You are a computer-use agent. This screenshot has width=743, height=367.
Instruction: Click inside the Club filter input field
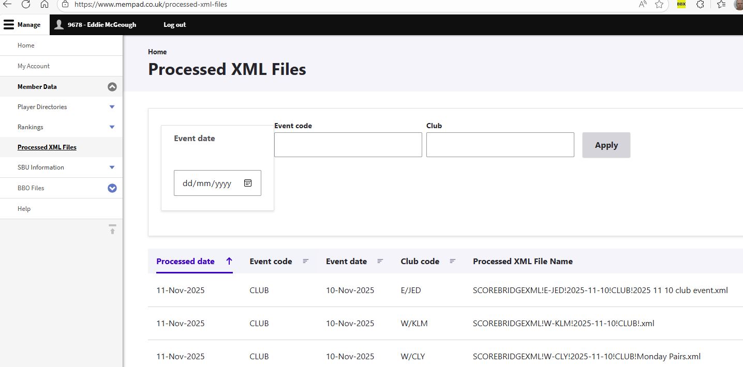pyautogui.click(x=500, y=145)
